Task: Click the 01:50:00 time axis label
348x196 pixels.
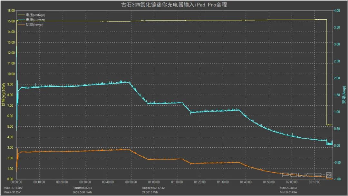Action: [x=269, y=182]
